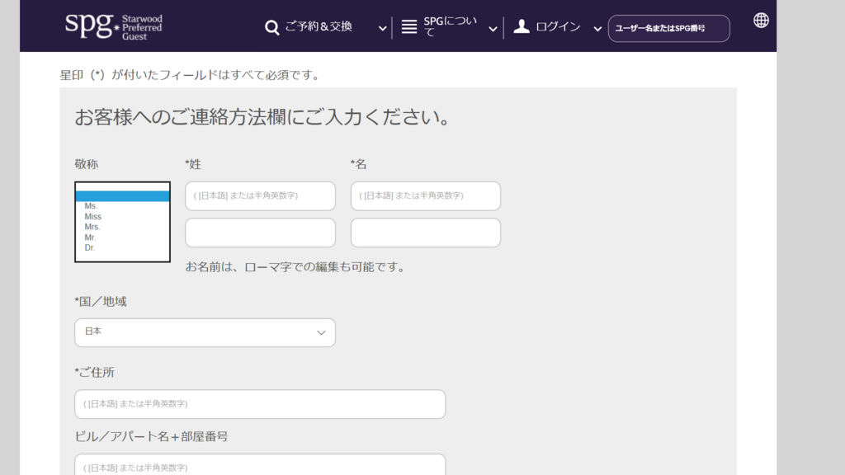Click the globe language icon
This screenshot has width=845, height=475.
coord(761,21)
